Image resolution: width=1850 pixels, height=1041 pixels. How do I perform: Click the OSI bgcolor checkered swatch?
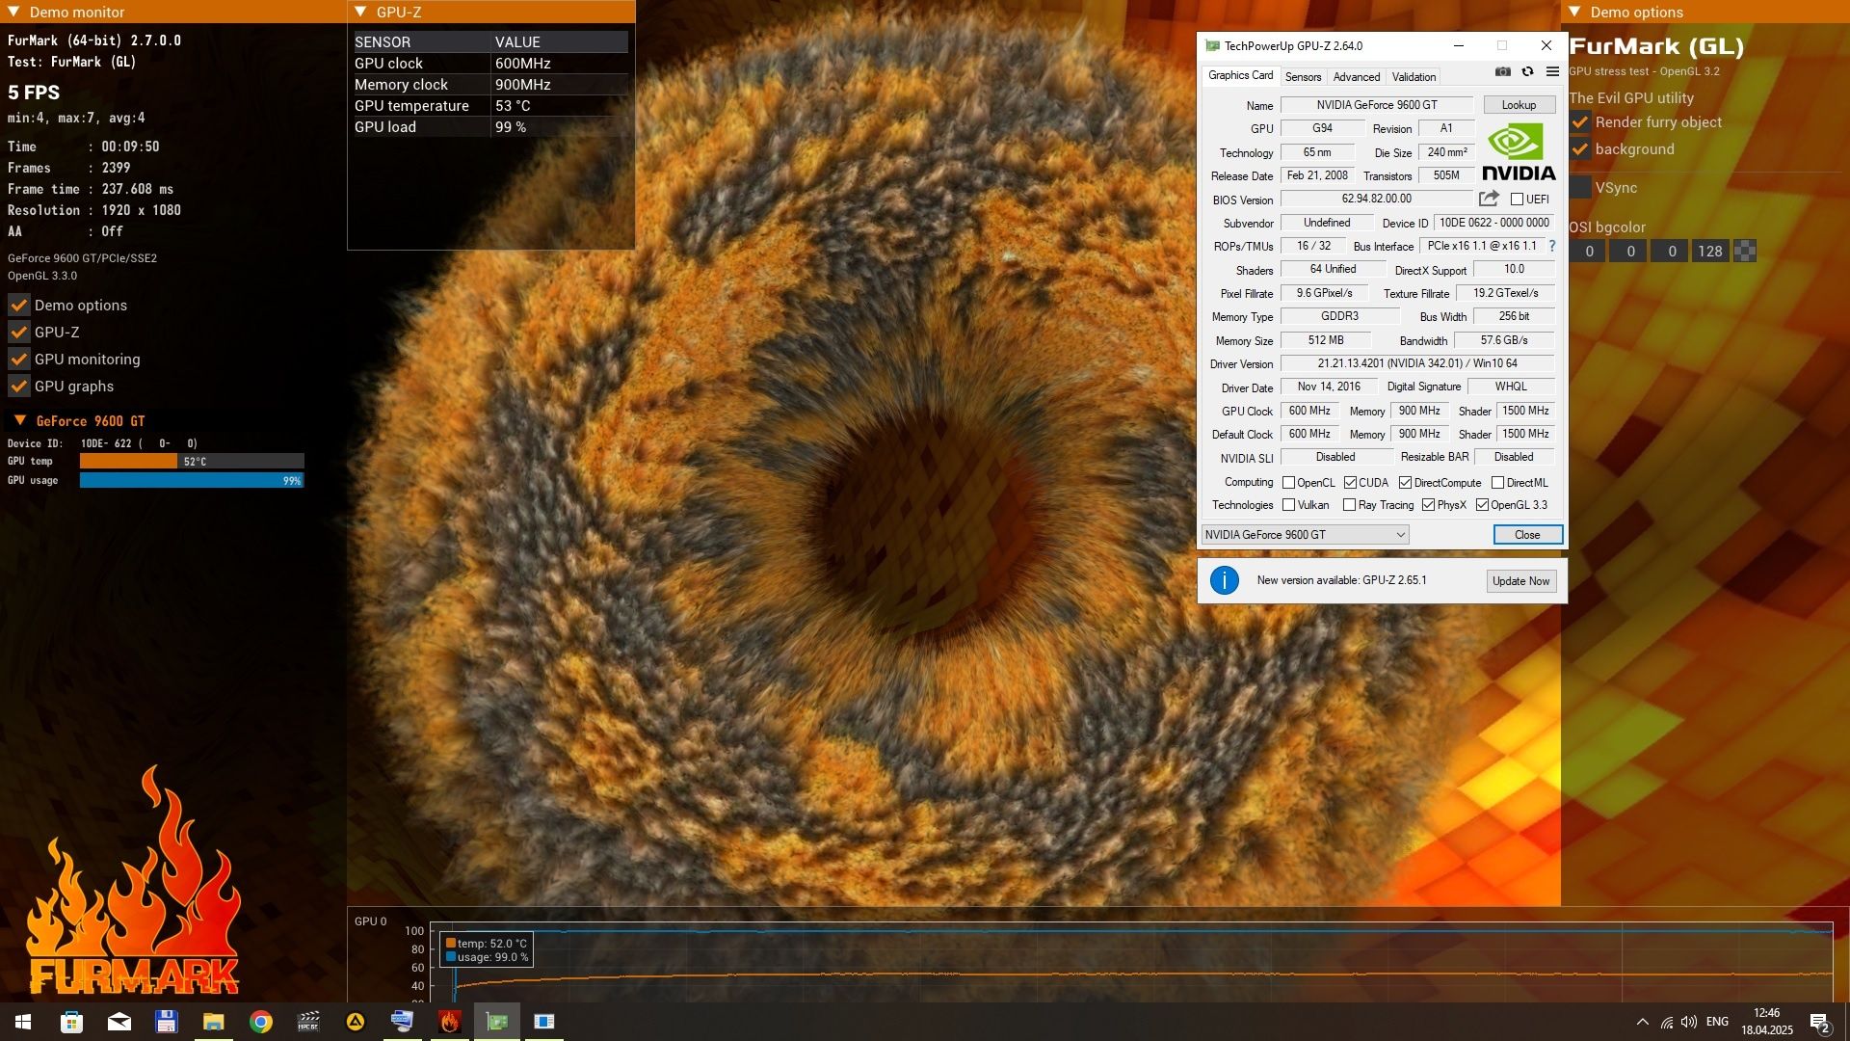coord(1744,252)
